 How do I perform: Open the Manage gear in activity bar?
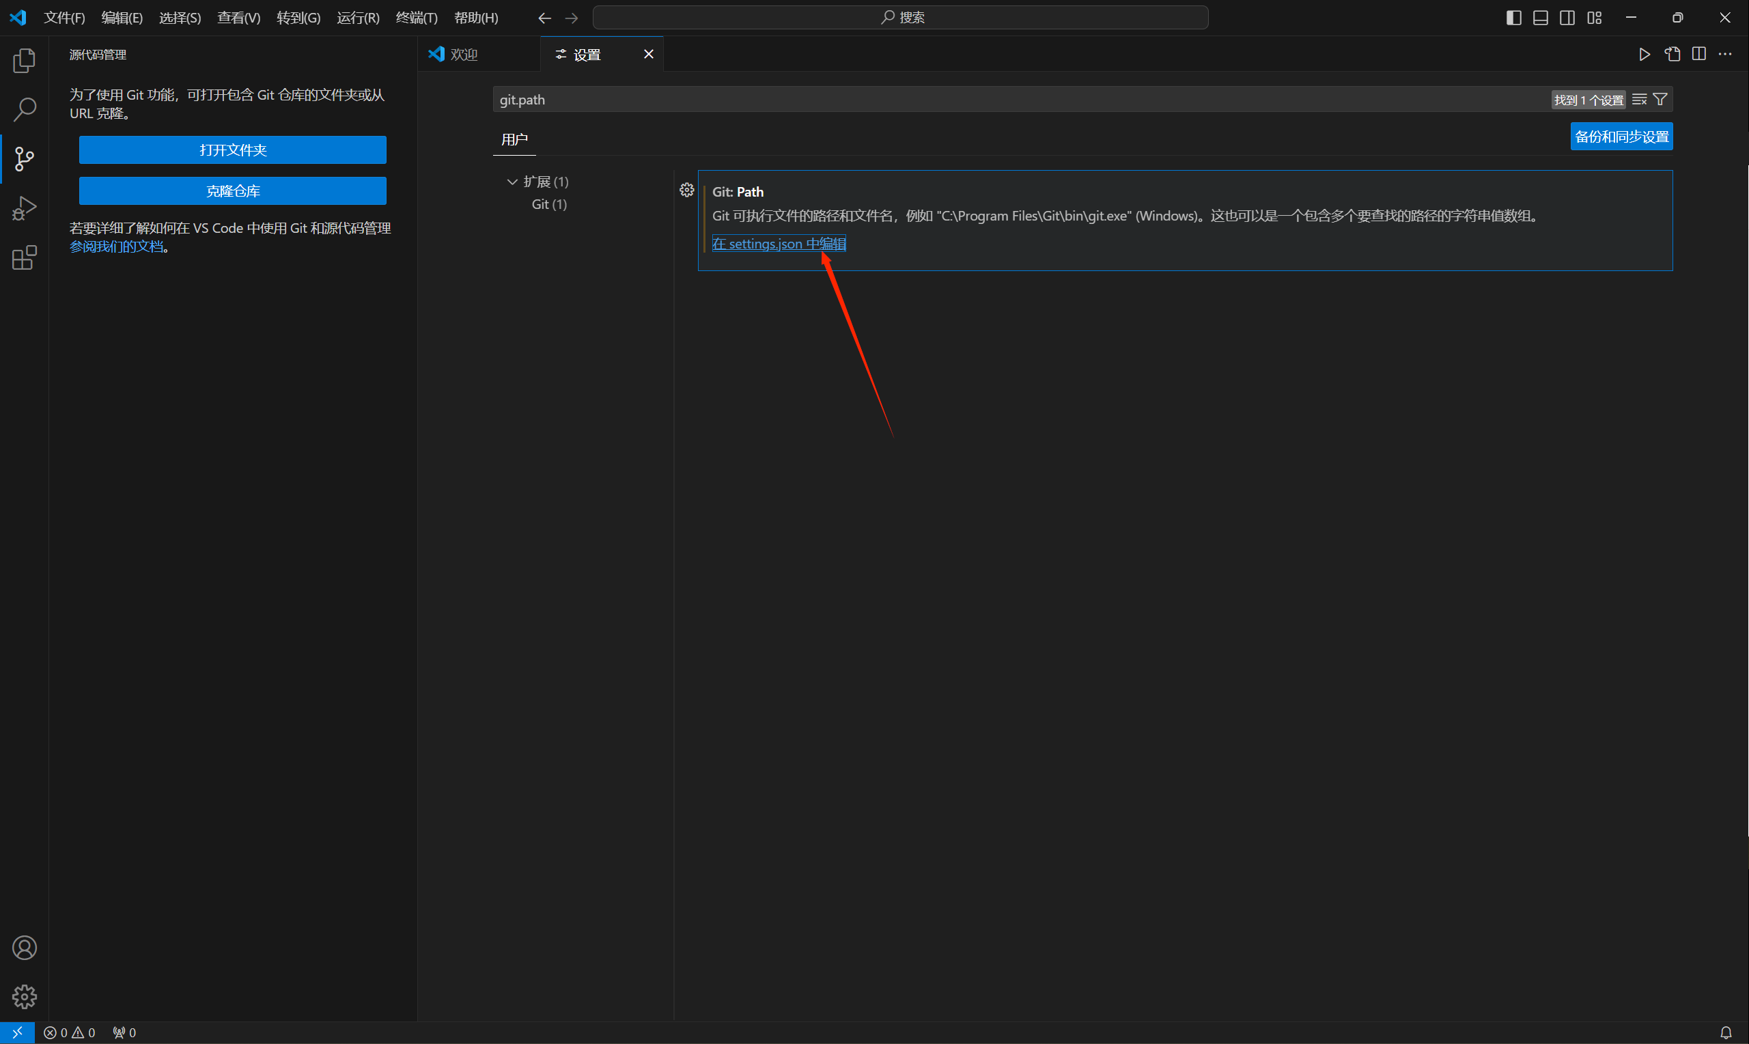24,997
